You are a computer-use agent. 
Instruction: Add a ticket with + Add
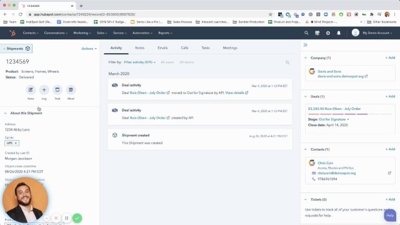tap(390, 199)
